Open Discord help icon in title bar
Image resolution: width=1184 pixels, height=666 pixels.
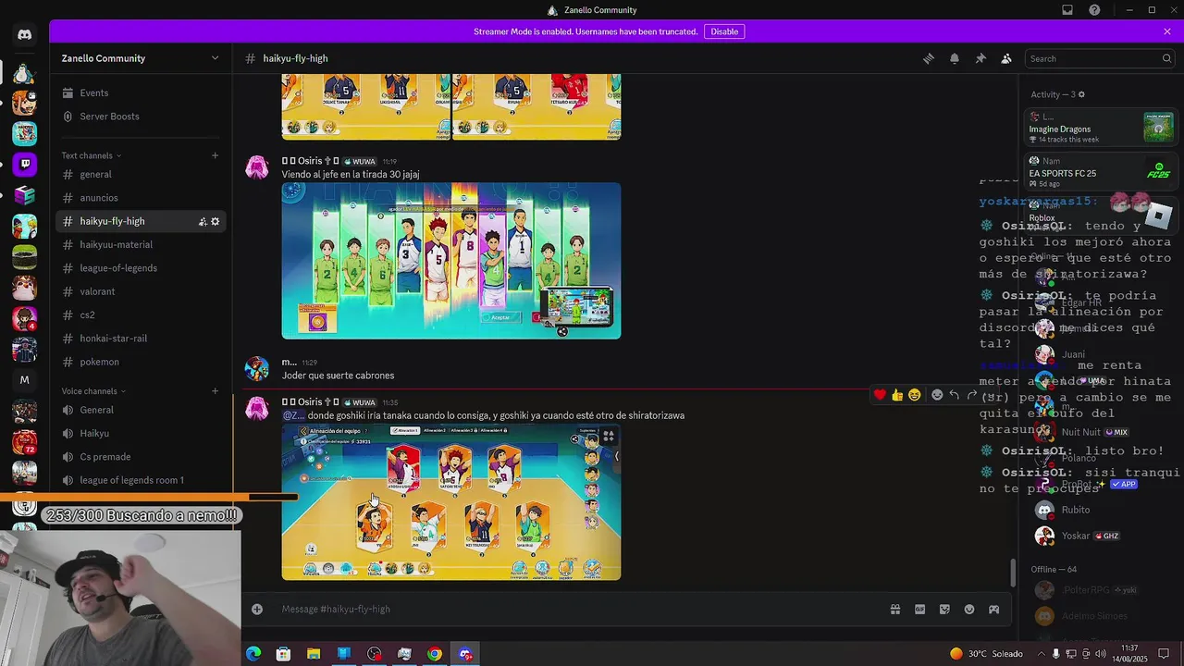click(1095, 10)
